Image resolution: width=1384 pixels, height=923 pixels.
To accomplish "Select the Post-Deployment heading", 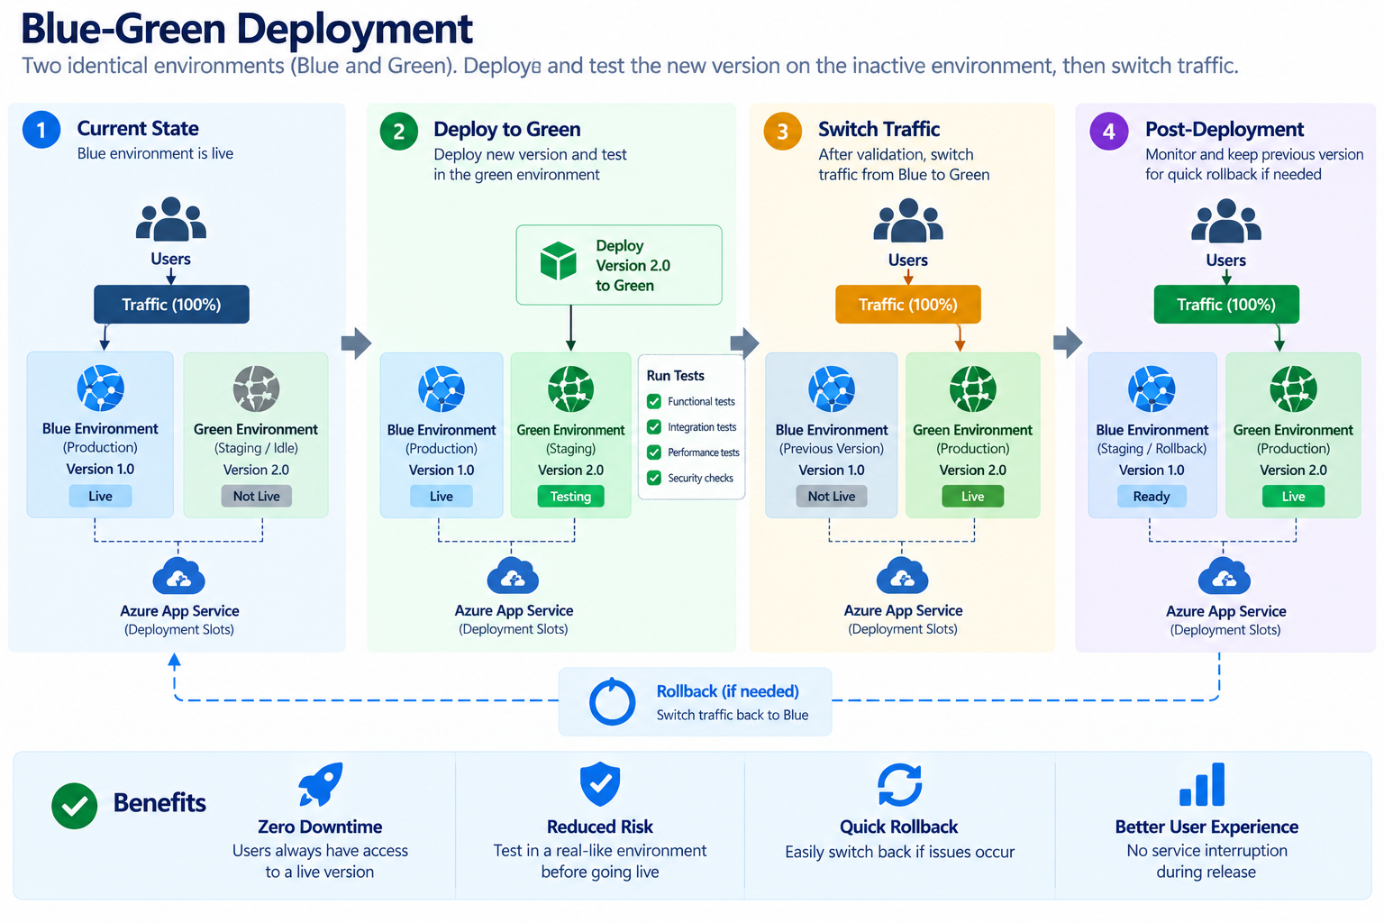I will (x=1225, y=130).
